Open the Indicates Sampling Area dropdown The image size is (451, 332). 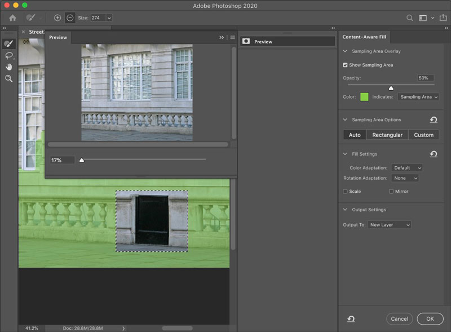[418, 97]
